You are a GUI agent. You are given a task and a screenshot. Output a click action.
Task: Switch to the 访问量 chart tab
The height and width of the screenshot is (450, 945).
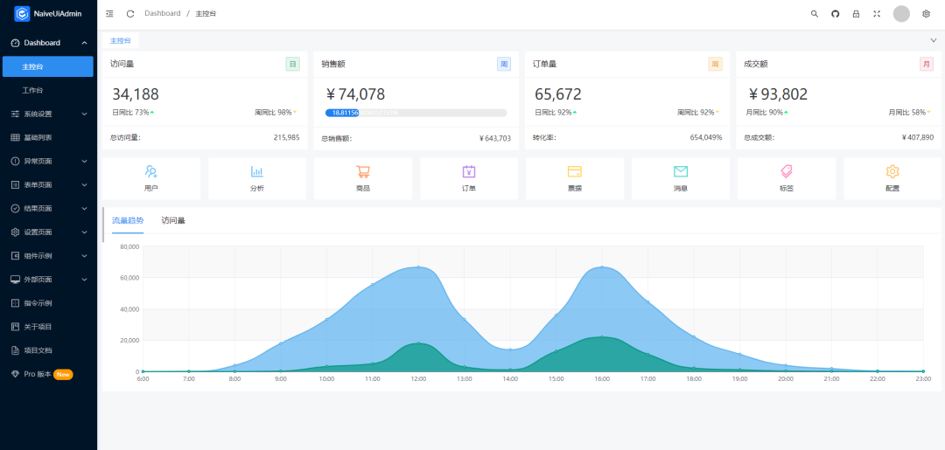[173, 221]
